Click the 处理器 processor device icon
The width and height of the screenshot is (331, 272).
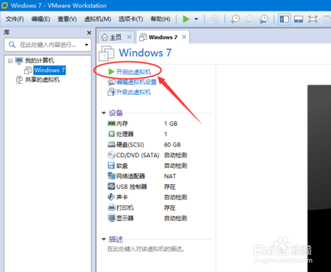[111, 134]
